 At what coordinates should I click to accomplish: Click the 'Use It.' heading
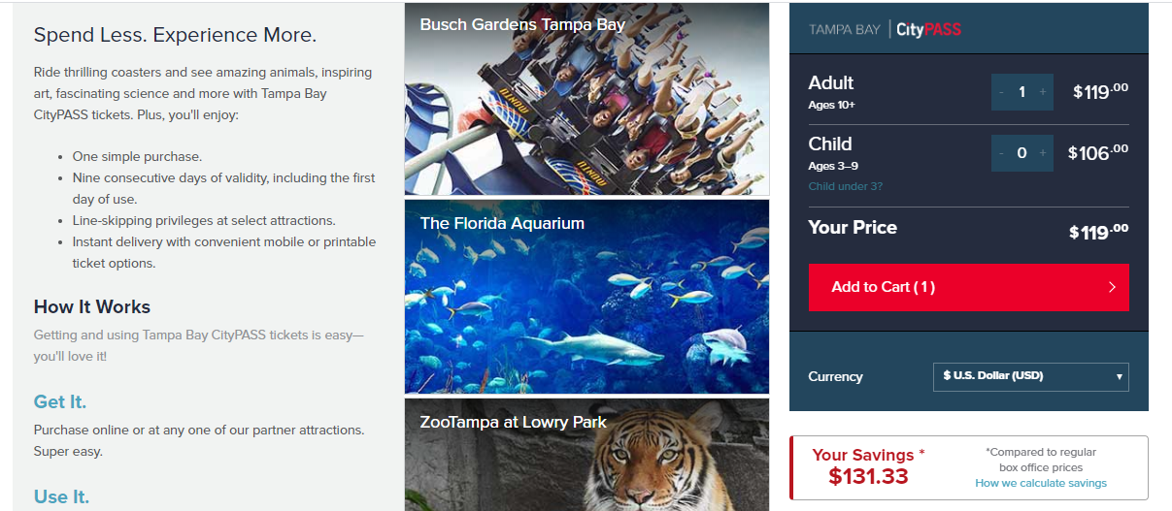point(61,496)
